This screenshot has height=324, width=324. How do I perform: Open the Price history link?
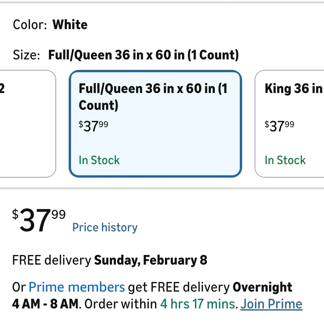click(105, 227)
